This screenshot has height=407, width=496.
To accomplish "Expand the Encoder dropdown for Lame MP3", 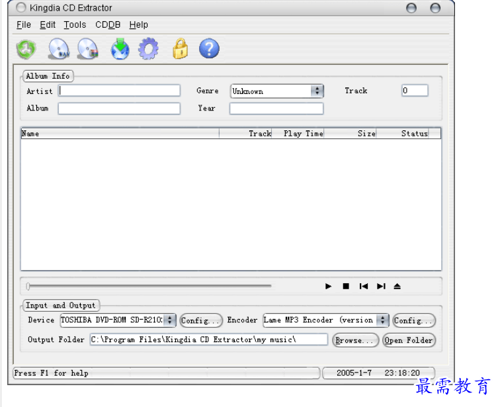I will pyautogui.click(x=383, y=320).
